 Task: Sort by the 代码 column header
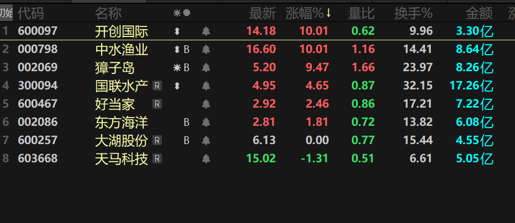coord(30,13)
